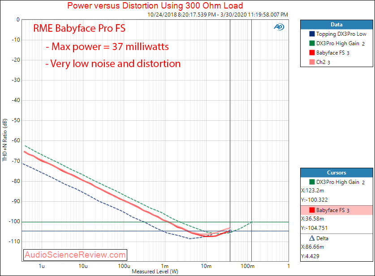Image resolution: width=375 pixels, height=276 pixels.
Task: Click the cursor value X:123.2m
Action: (313, 191)
